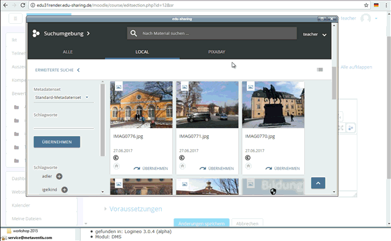Open browser three-dot menu
This screenshot has width=391, height=241.
click(x=386, y=5)
